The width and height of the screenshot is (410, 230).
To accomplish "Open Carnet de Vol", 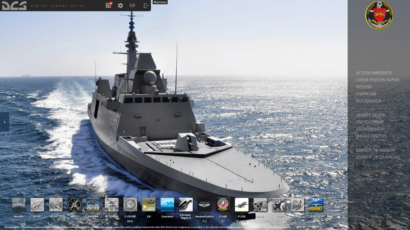I will click(371, 115).
